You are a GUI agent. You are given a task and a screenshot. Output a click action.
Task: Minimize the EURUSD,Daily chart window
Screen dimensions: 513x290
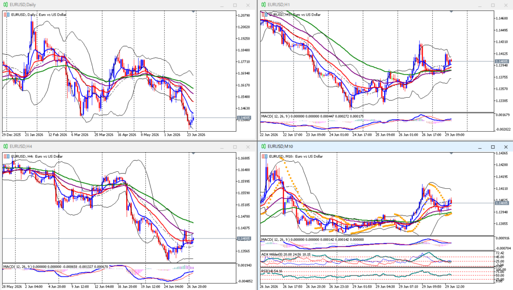(222, 5)
